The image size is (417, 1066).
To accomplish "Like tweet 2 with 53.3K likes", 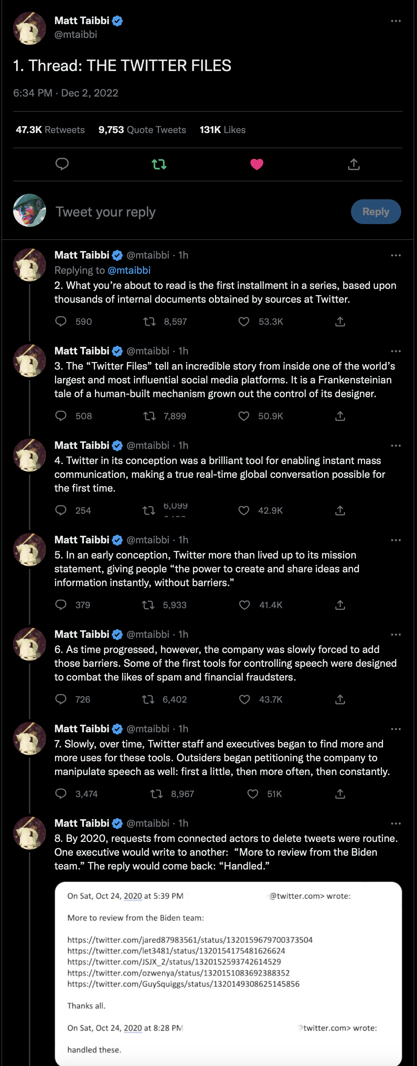I will [244, 322].
